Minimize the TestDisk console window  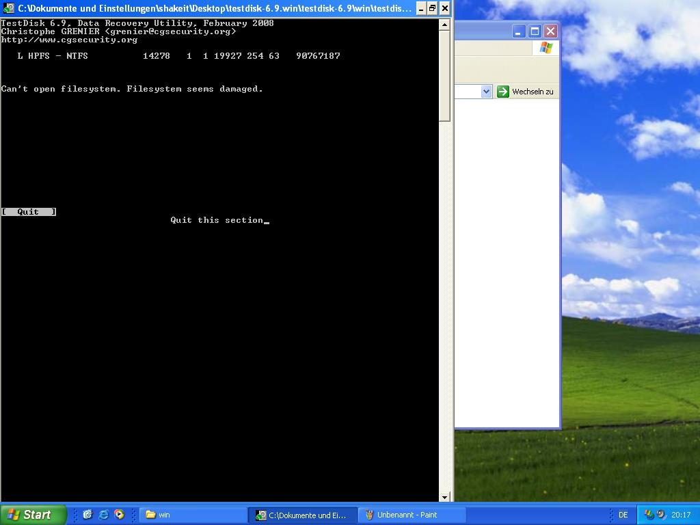[x=420, y=8]
